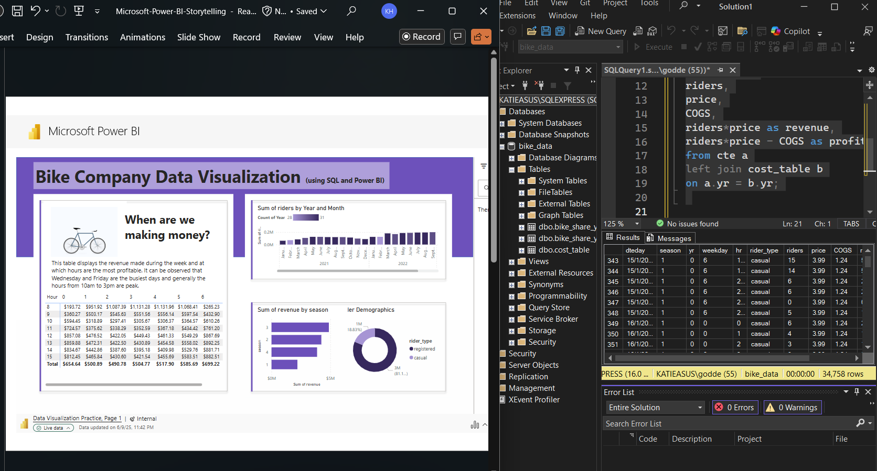Open the bike_data database dropdown

pyautogui.click(x=570, y=47)
